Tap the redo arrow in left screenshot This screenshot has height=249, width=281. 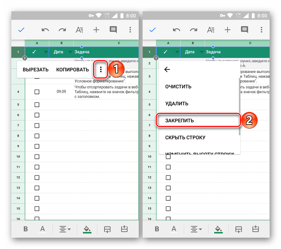point(62,30)
